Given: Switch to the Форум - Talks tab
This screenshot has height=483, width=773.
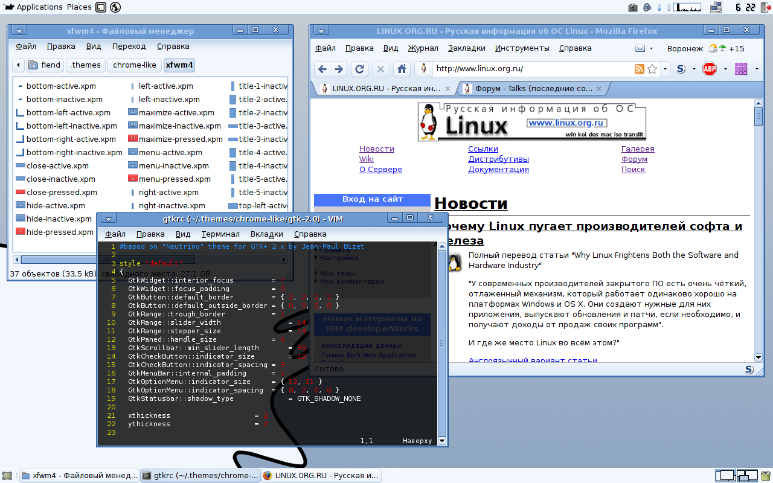Looking at the screenshot, I should point(533,89).
